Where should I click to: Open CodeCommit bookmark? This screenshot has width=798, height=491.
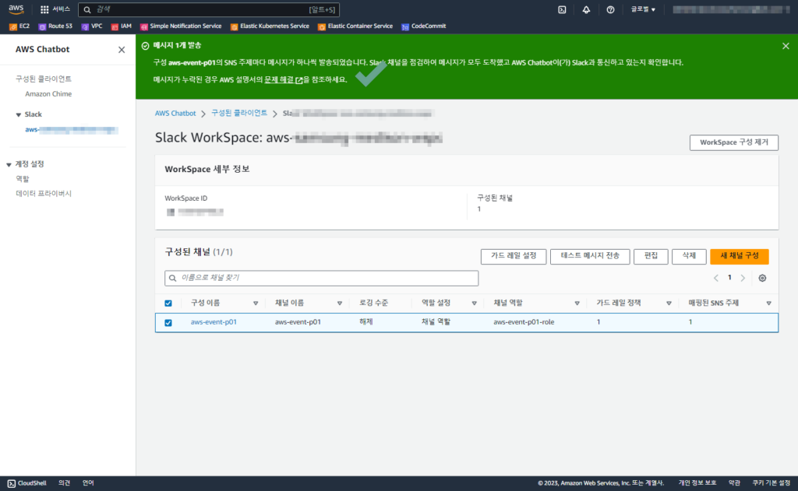(423, 26)
